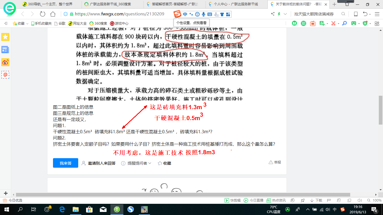Open 游戏中心 bookmark

[119, 24]
